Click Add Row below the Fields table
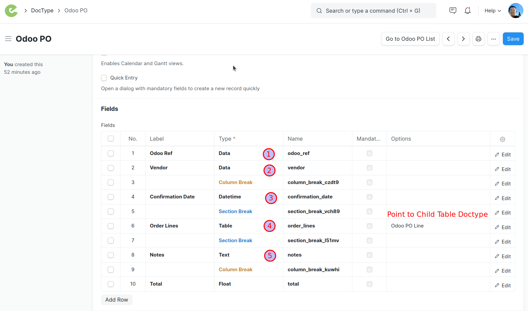The height and width of the screenshot is (311, 528). [116, 300]
